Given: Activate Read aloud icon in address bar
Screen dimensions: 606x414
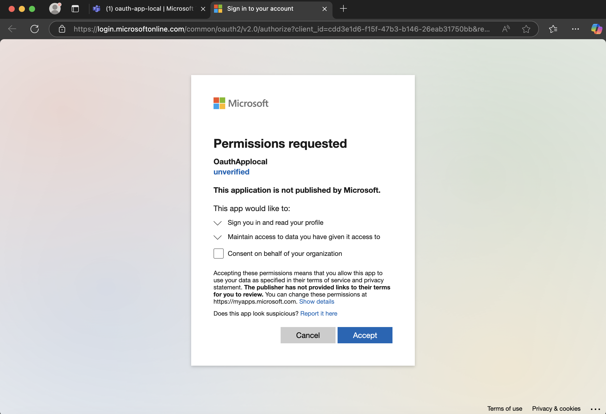Looking at the screenshot, I should (506, 29).
